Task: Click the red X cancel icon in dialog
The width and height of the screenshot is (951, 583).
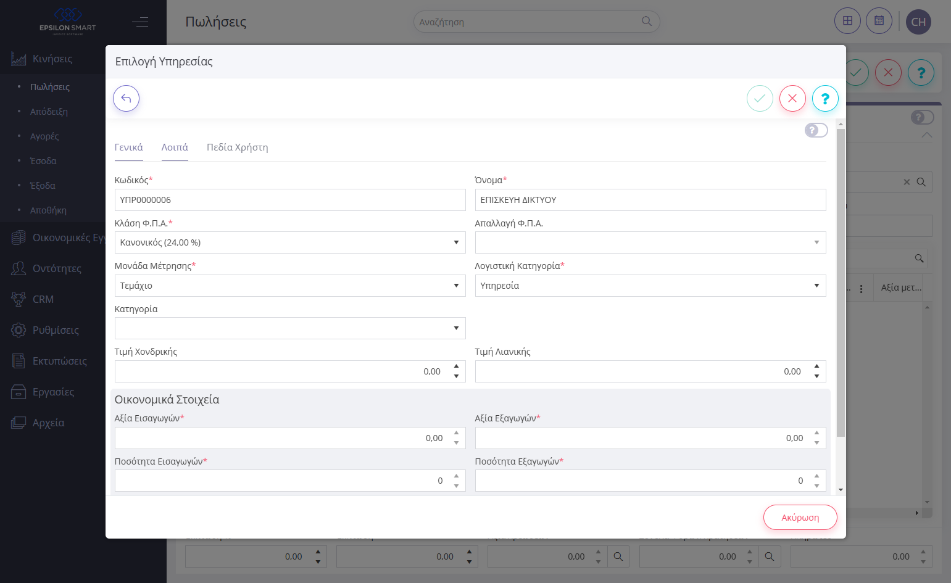Action: point(792,98)
